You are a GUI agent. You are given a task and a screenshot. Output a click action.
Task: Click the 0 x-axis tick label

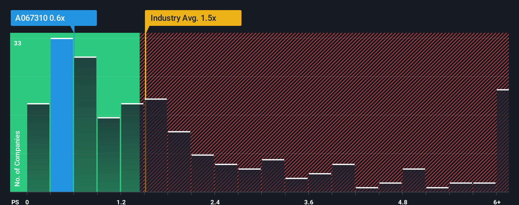[27, 202]
